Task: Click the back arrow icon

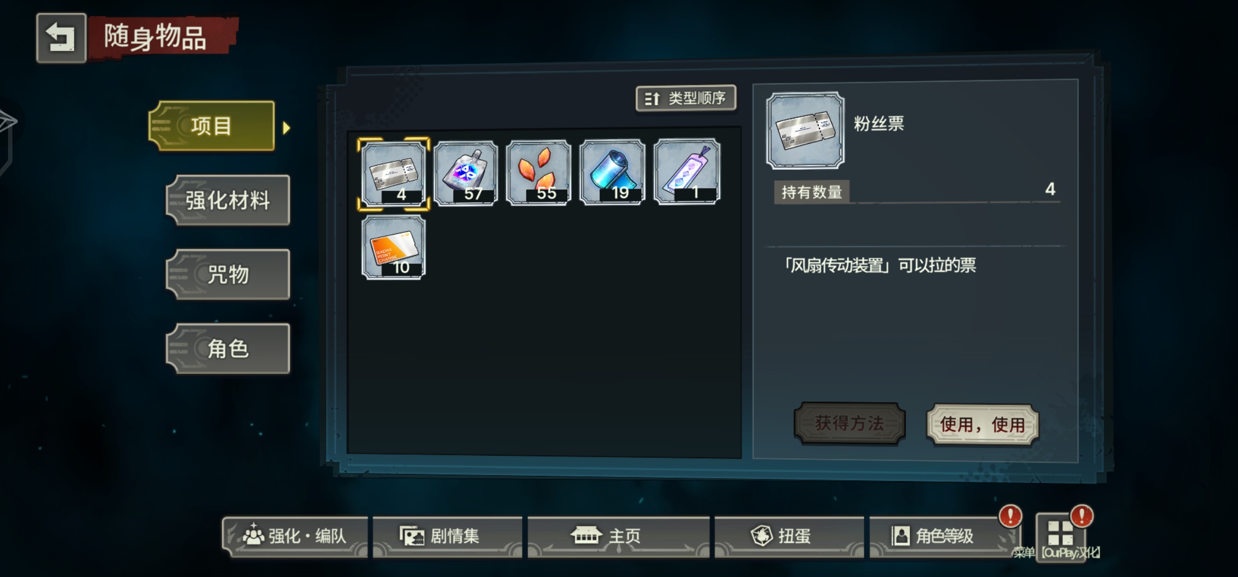Action: (x=61, y=38)
